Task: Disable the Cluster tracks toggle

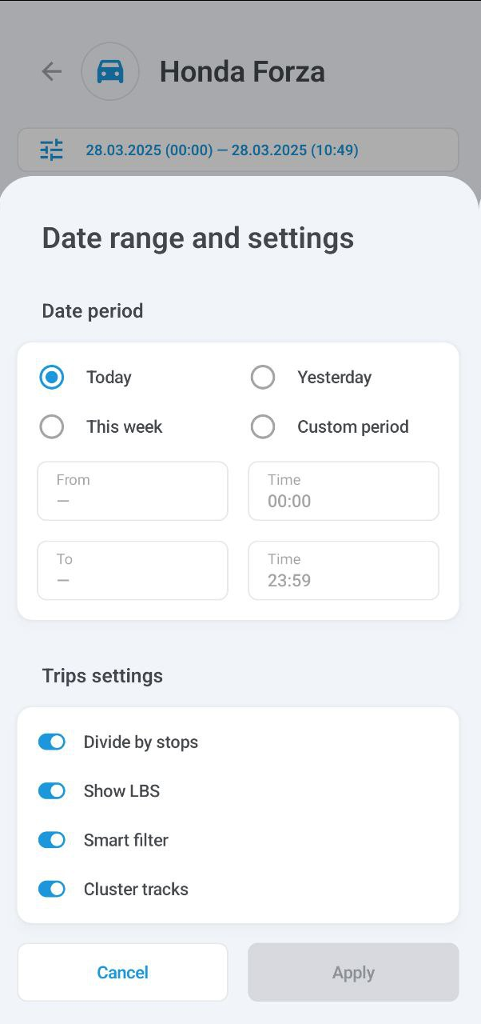Action: pos(52,888)
